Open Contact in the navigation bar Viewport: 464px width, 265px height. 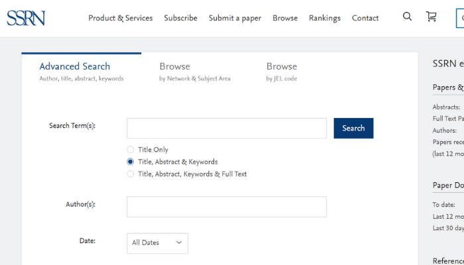(x=365, y=18)
